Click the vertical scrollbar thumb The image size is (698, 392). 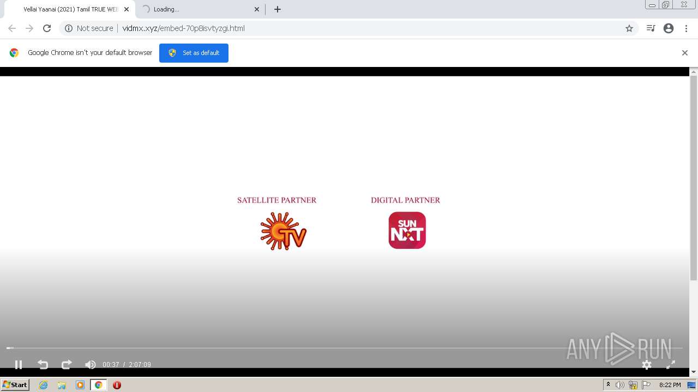click(694, 178)
